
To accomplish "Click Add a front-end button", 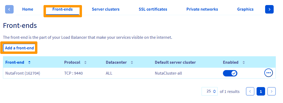I will pos(19,48).
